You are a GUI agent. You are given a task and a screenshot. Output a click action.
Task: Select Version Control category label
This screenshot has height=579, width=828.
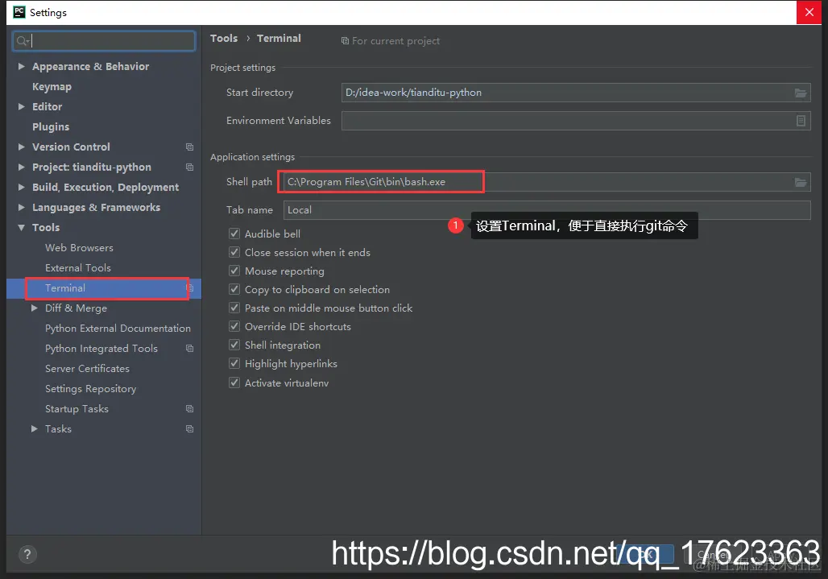pyautogui.click(x=72, y=147)
